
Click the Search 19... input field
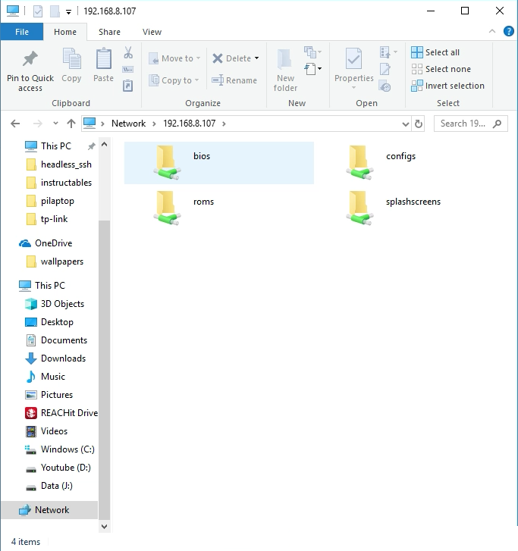[x=463, y=124]
